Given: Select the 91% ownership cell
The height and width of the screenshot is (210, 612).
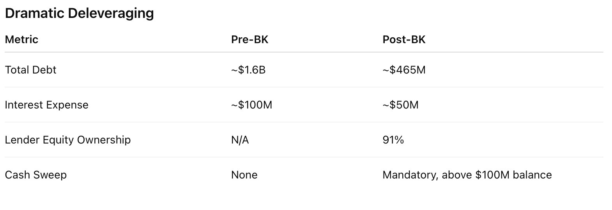Looking at the screenshot, I should click(393, 140).
